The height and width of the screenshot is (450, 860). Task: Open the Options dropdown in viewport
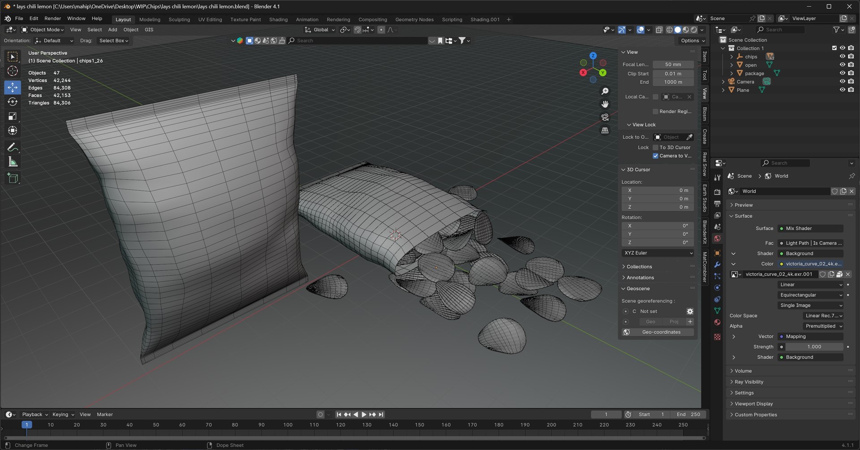click(692, 41)
